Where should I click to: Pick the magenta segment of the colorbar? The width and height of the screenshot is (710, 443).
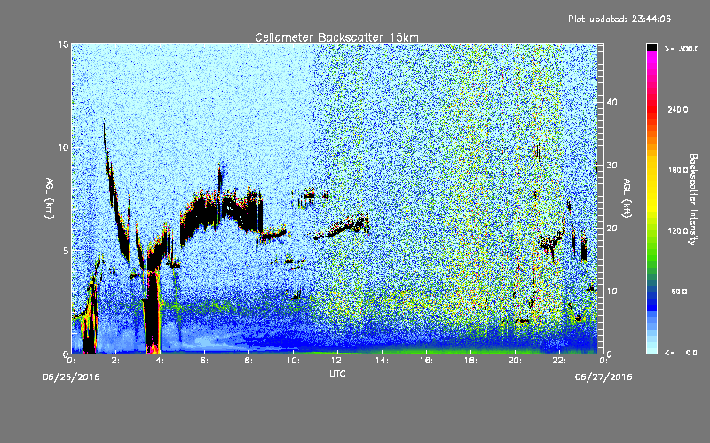[651, 58]
